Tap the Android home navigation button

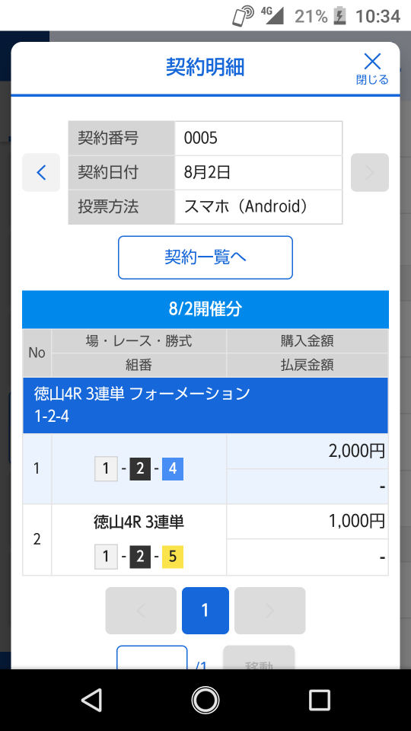tap(205, 701)
